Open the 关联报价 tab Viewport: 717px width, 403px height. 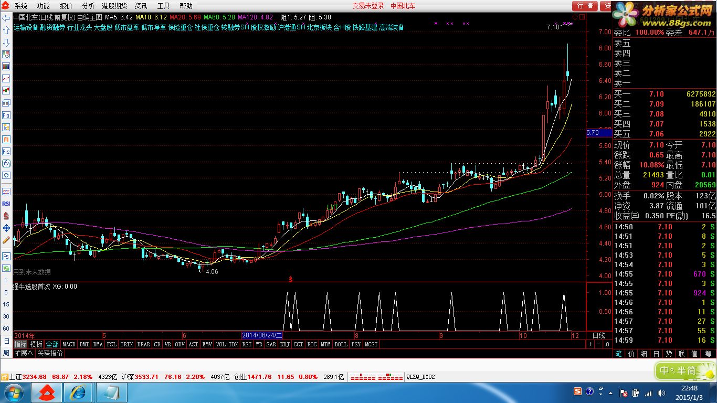50,354
